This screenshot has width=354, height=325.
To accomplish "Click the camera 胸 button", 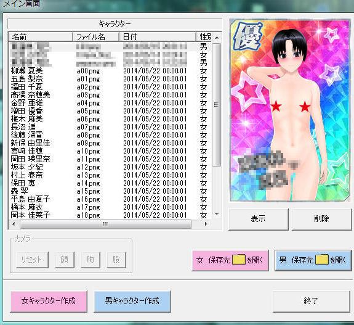I will click(91, 260).
